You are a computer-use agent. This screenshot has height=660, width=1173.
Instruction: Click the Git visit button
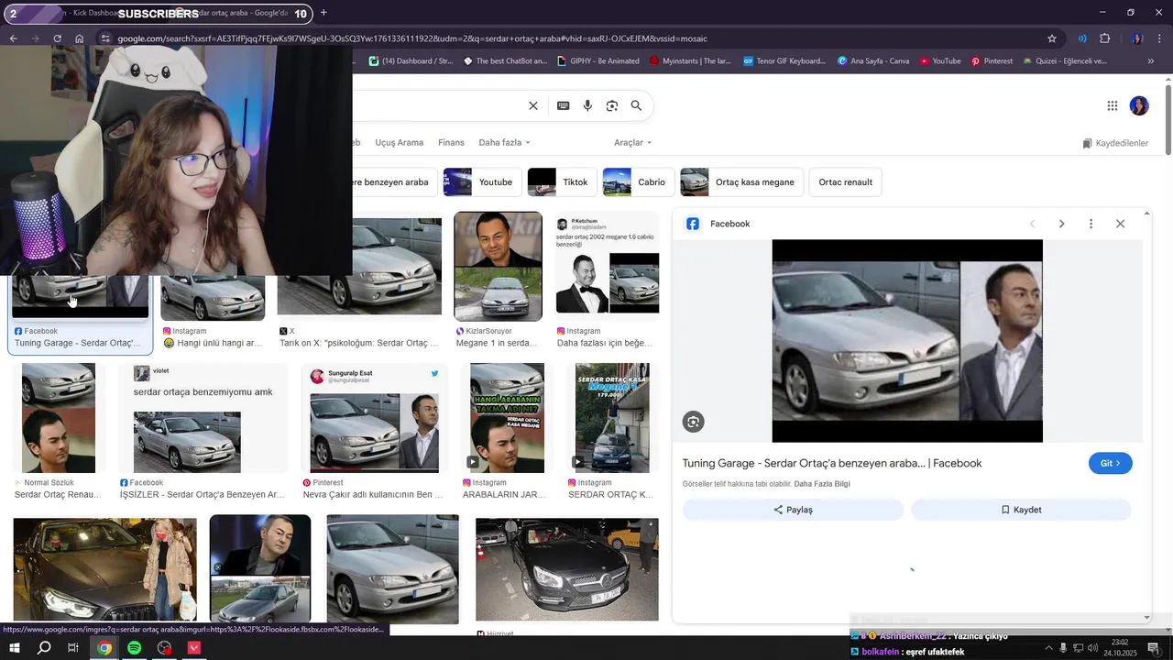pos(1110,464)
